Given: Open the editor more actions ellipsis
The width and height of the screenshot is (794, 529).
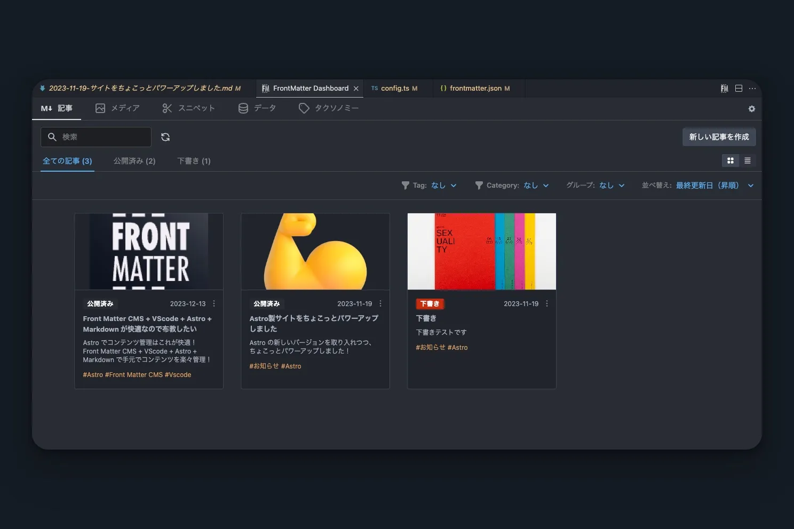Looking at the screenshot, I should pos(752,89).
